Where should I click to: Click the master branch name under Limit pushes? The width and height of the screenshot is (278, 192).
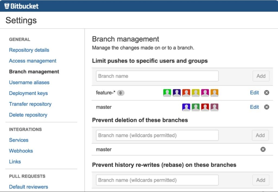coord(104,107)
